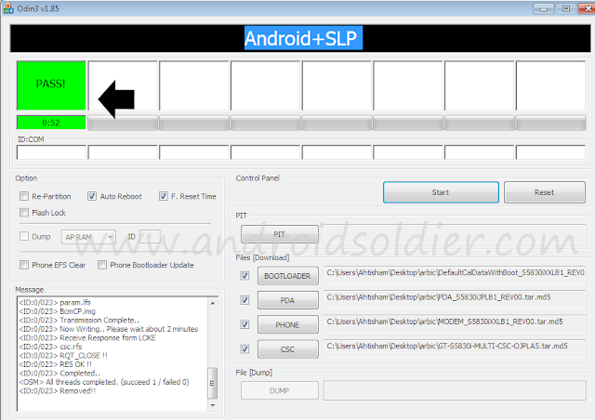Uncheck the PHONE file checkbox
Viewport: 595px width, 420px height.
click(x=245, y=325)
